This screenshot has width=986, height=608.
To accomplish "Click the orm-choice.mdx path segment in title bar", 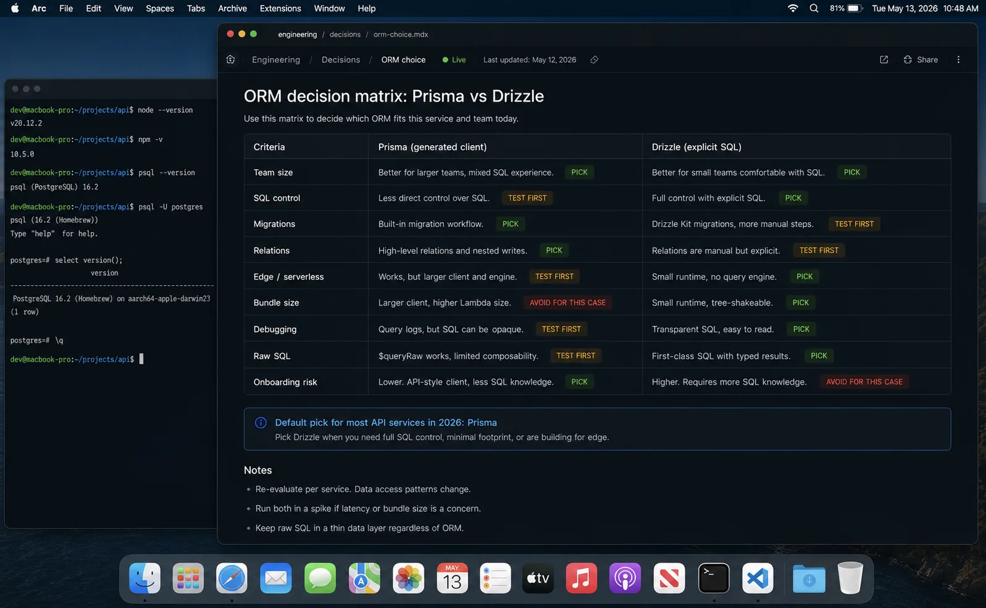I will pyautogui.click(x=401, y=35).
